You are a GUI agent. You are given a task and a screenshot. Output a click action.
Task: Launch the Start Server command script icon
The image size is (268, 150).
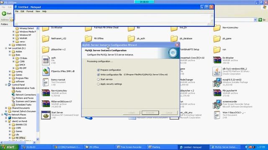point(46,115)
